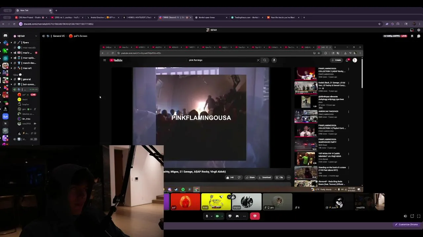Image resolution: width=423 pixels, height=237 pixels.
Task: Reload the Discord page
Action: pos(14,24)
